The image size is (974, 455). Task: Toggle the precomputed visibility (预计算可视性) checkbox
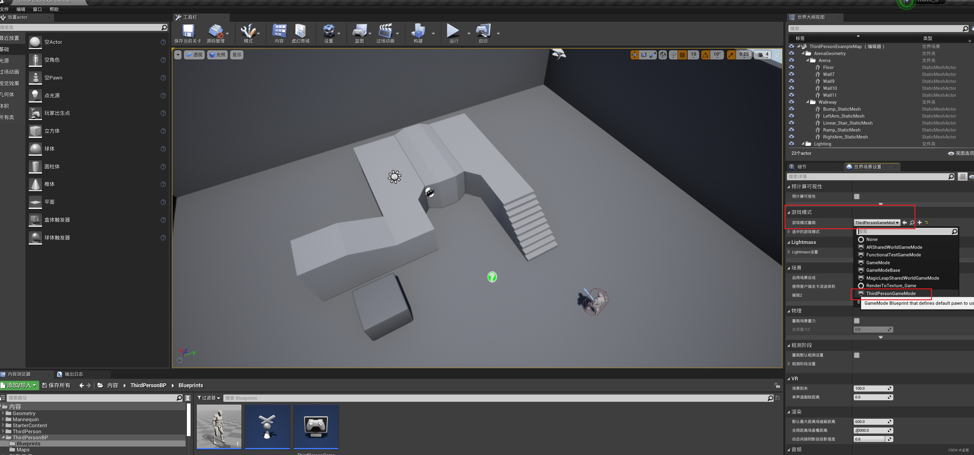tap(856, 196)
